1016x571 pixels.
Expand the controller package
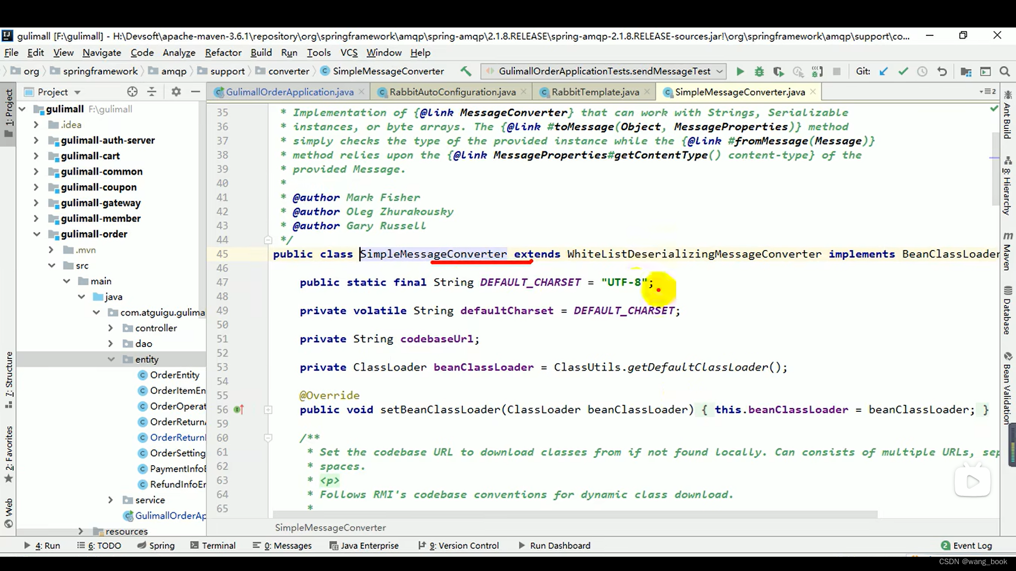[x=111, y=328]
